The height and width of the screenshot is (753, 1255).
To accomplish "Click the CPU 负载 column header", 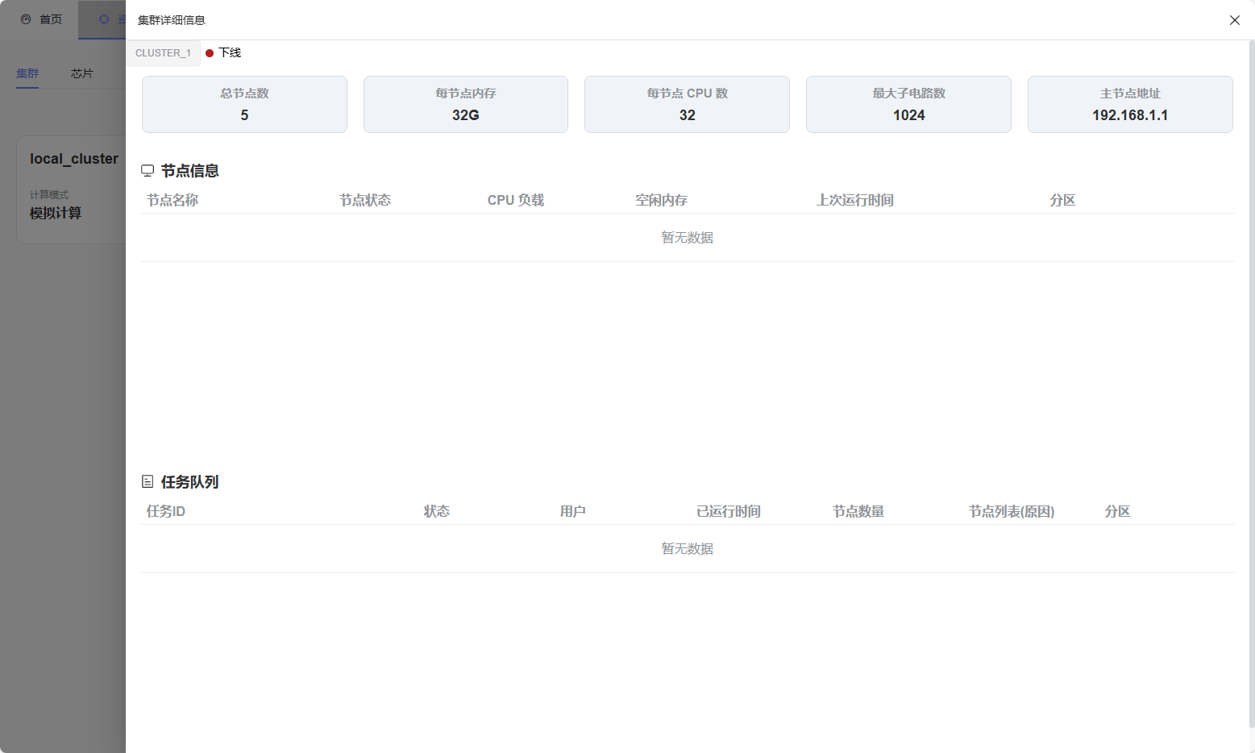I will (x=516, y=200).
